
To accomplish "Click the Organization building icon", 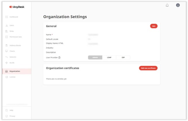I will (x=7, y=71).
